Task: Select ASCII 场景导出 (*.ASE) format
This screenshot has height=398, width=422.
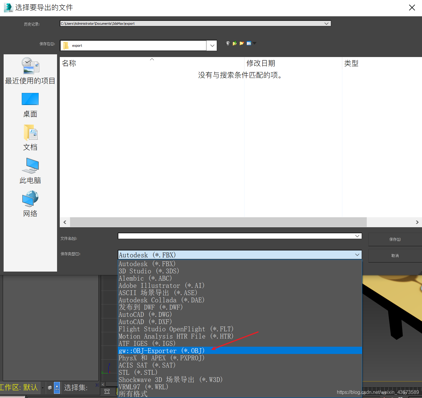Action: click(x=240, y=293)
